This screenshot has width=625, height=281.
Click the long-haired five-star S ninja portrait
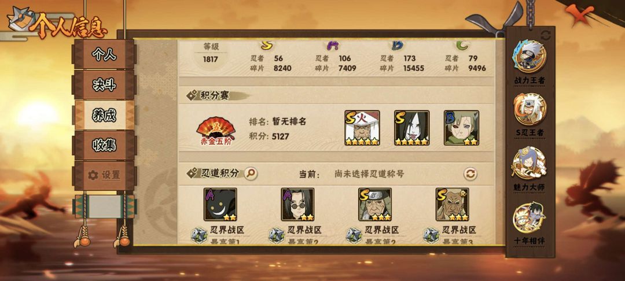point(412,128)
